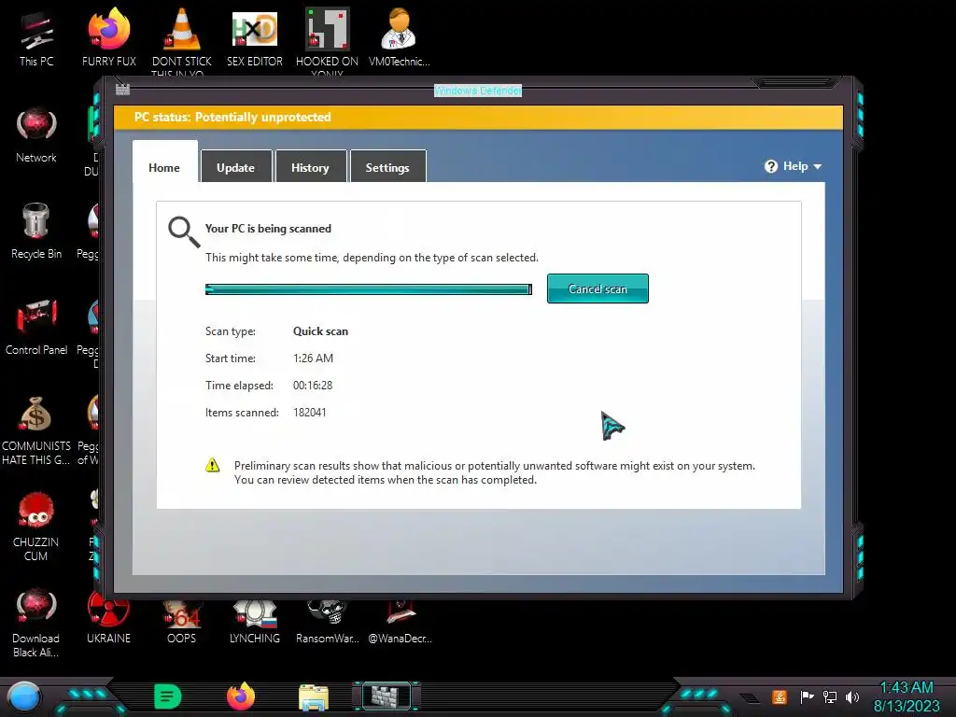Open the green notes taskbar app

coord(168,696)
